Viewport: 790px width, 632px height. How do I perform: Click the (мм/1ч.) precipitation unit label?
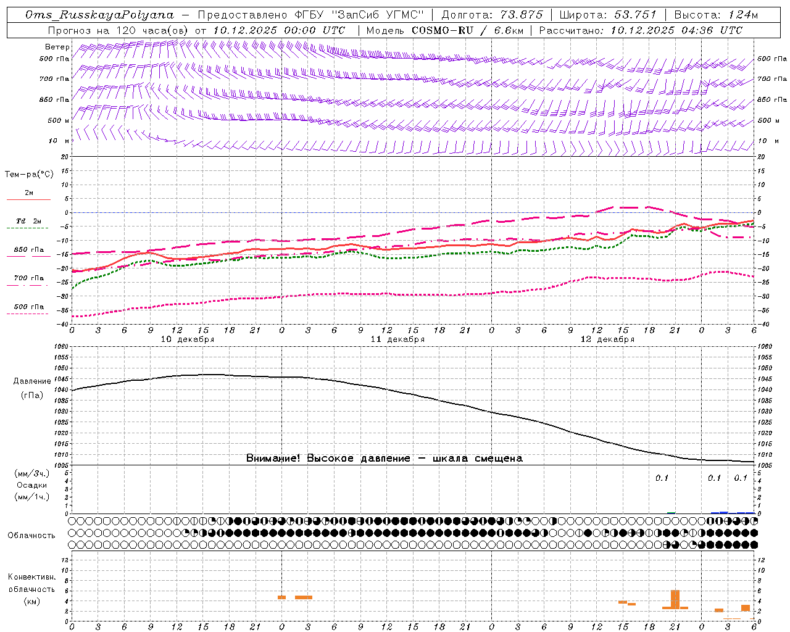[x=32, y=497]
